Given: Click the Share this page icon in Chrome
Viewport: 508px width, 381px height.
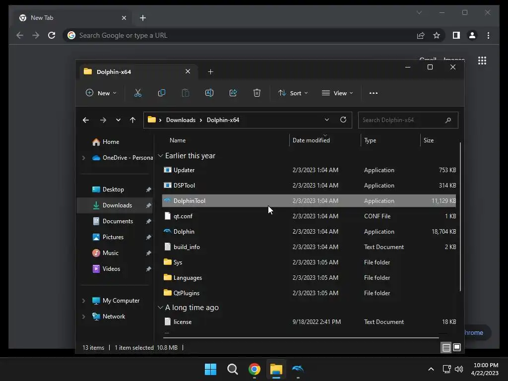Looking at the screenshot, I should click(421, 35).
